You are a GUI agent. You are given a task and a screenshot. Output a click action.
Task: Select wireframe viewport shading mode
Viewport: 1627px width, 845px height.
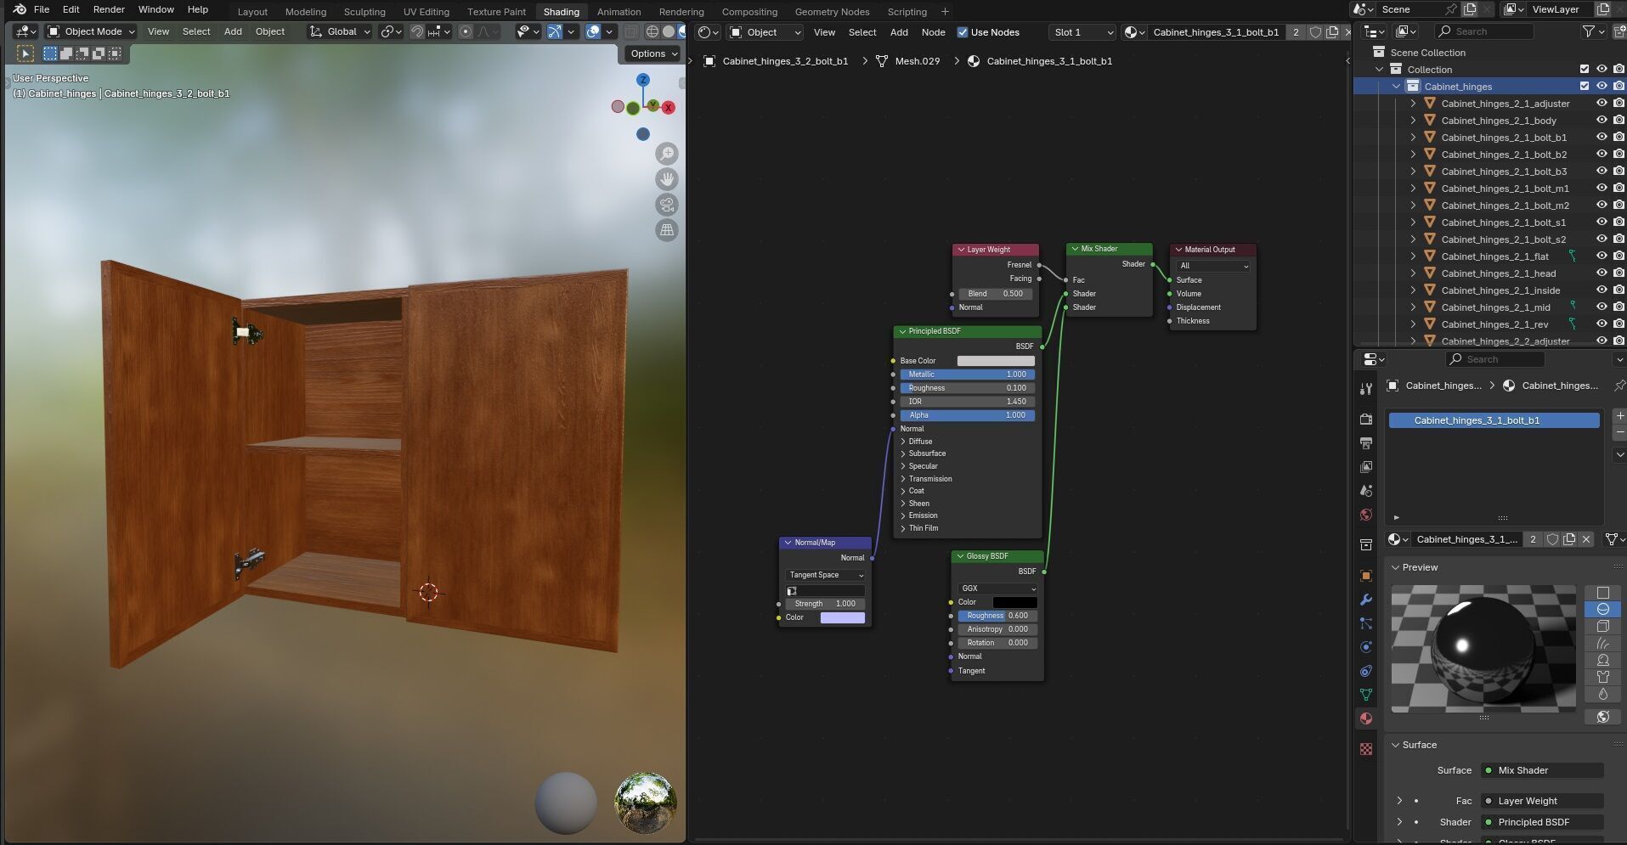(652, 31)
